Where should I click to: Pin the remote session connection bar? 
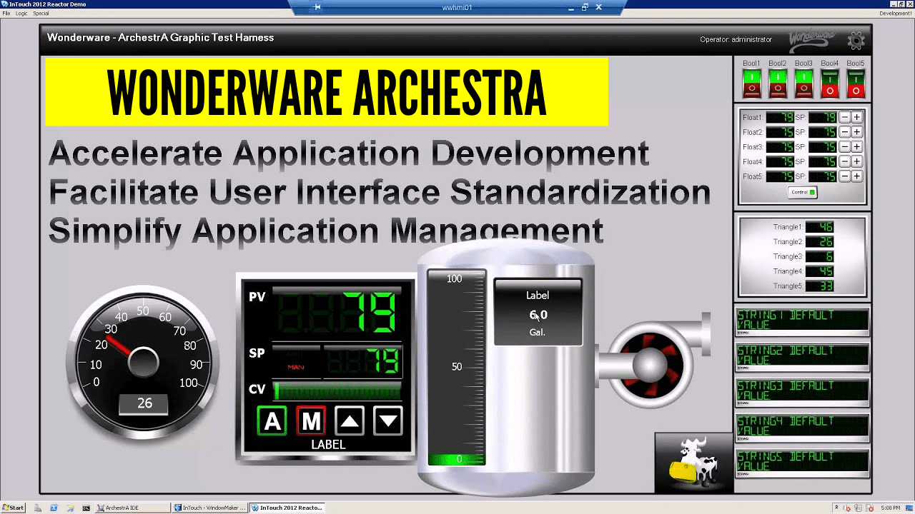[x=317, y=7]
